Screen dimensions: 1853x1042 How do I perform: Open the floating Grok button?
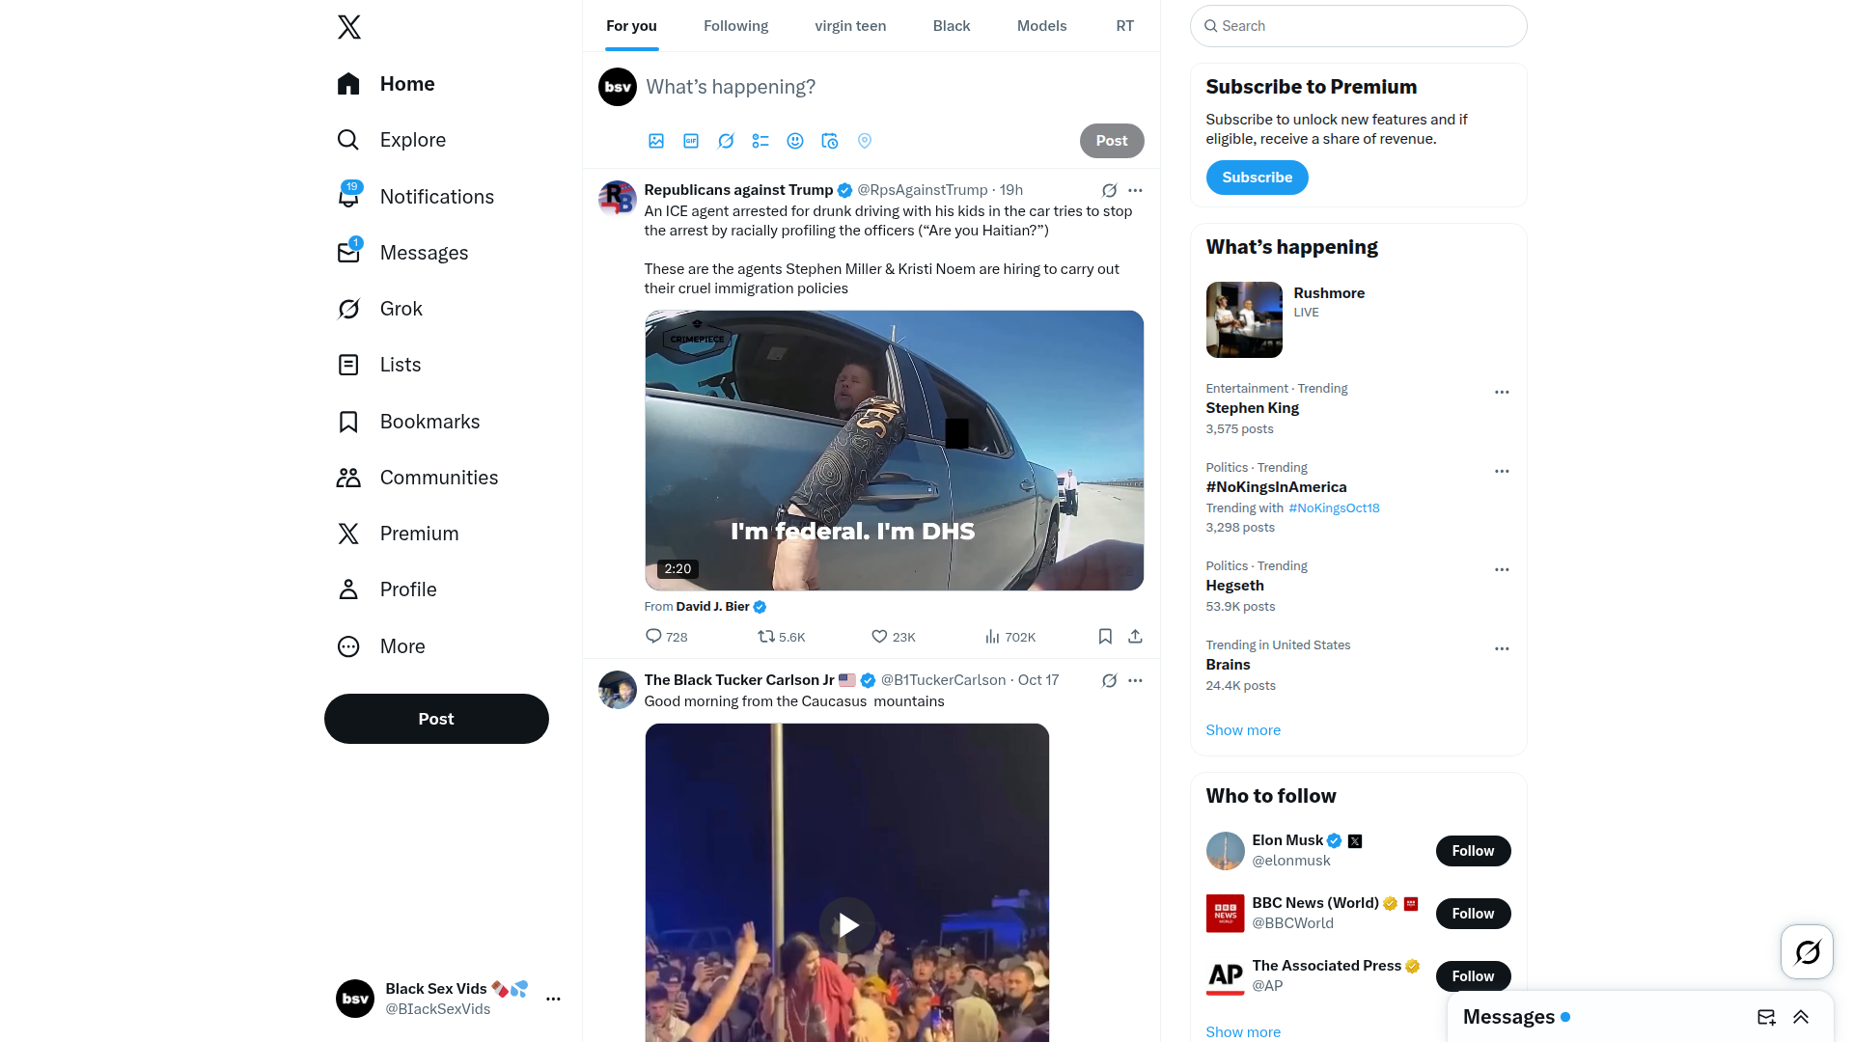(1807, 952)
